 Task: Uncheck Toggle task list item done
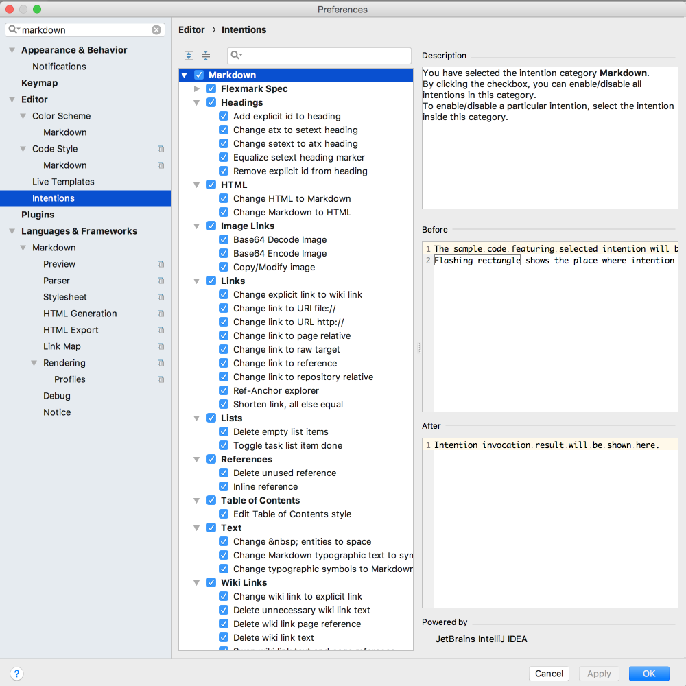tap(224, 445)
